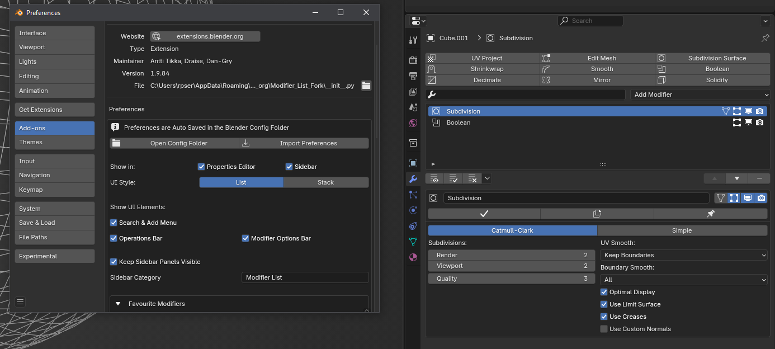
Task: Open the View Layer properties tab icon
Action: point(413,91)
